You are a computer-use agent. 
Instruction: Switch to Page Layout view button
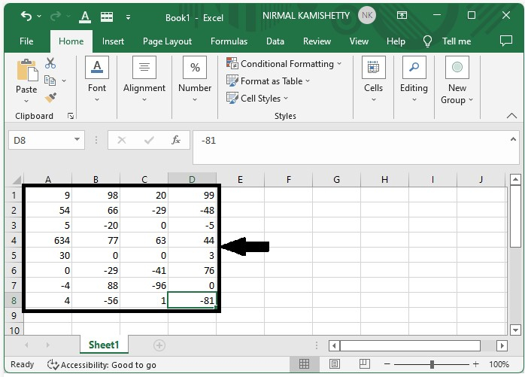333,364
